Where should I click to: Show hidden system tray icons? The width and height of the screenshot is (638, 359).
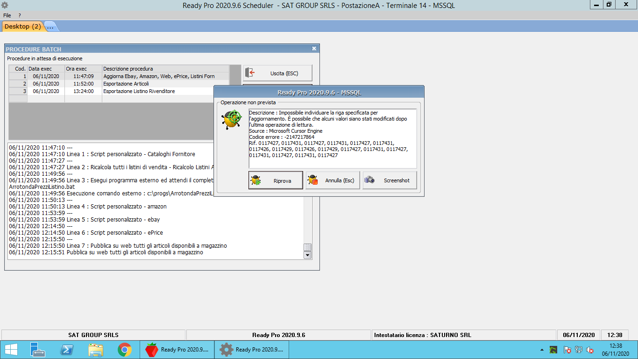pos(542,350)
